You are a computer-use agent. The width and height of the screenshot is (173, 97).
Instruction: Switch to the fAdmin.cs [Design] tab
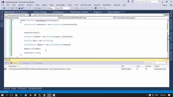[40, 12]
